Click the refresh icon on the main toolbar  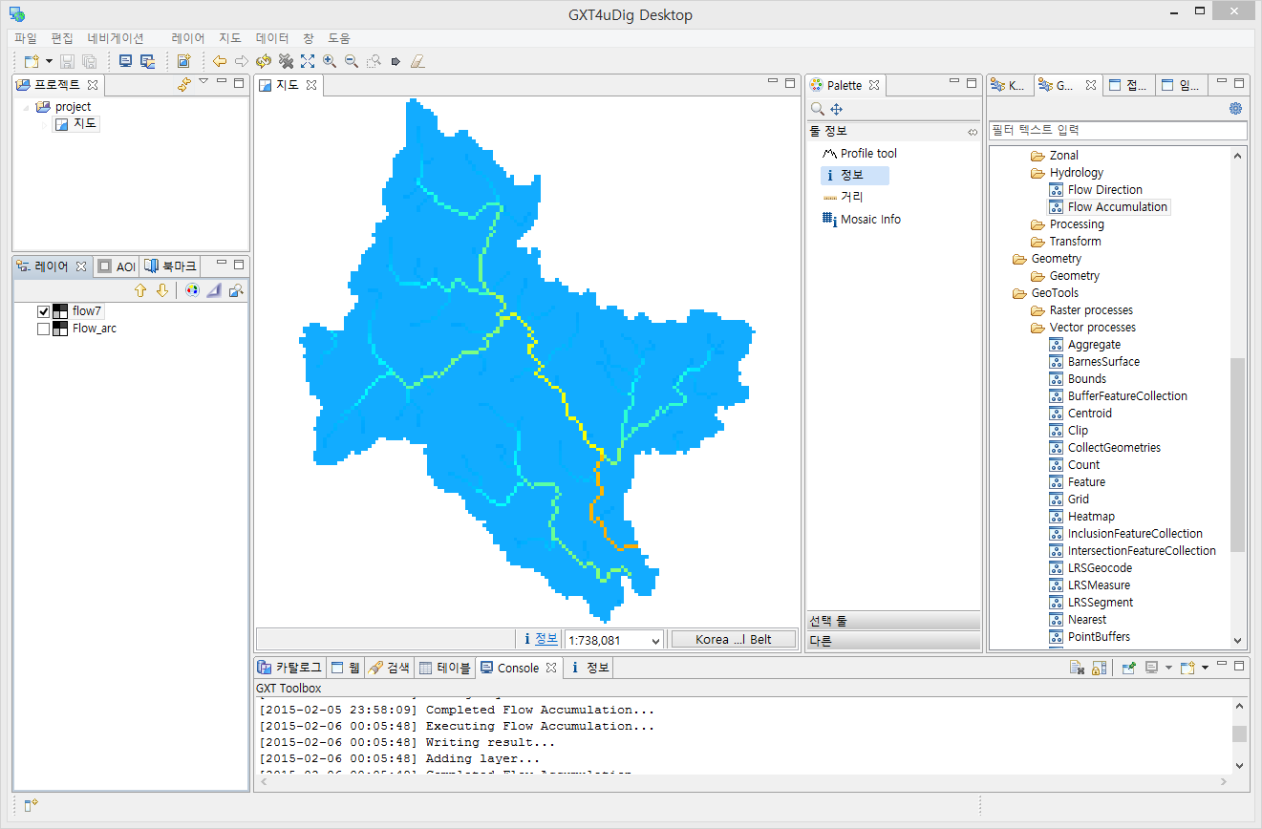265,60
